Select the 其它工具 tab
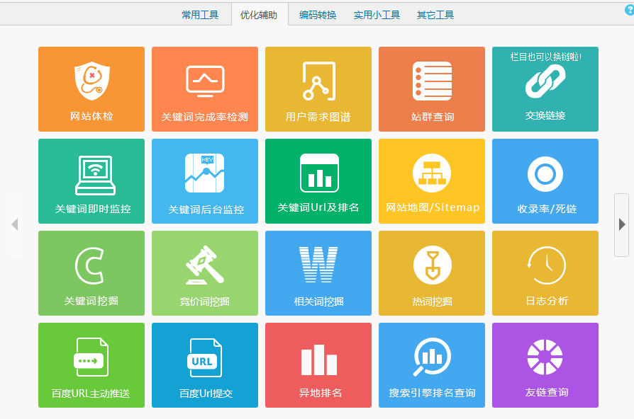This screenshot has width=634, height=419. coord(435,14)
